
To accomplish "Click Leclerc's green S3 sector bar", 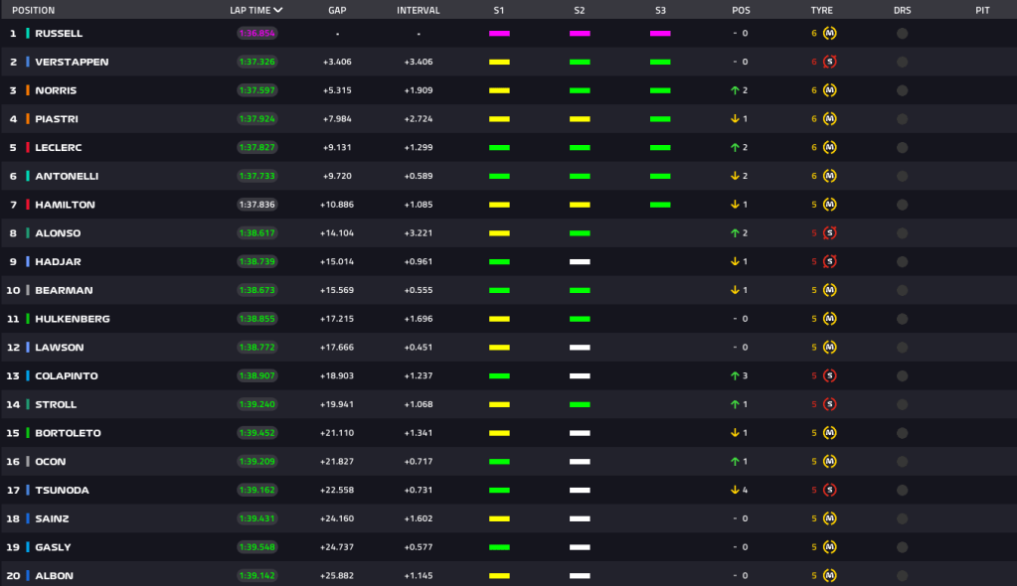I will 660,147.
